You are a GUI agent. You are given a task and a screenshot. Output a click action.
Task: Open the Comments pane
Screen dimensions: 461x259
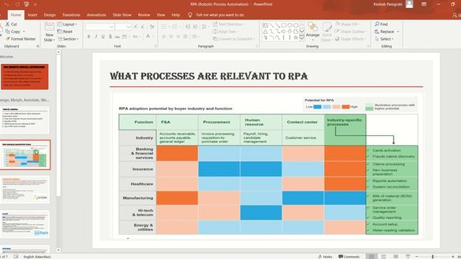coord(349,257)
